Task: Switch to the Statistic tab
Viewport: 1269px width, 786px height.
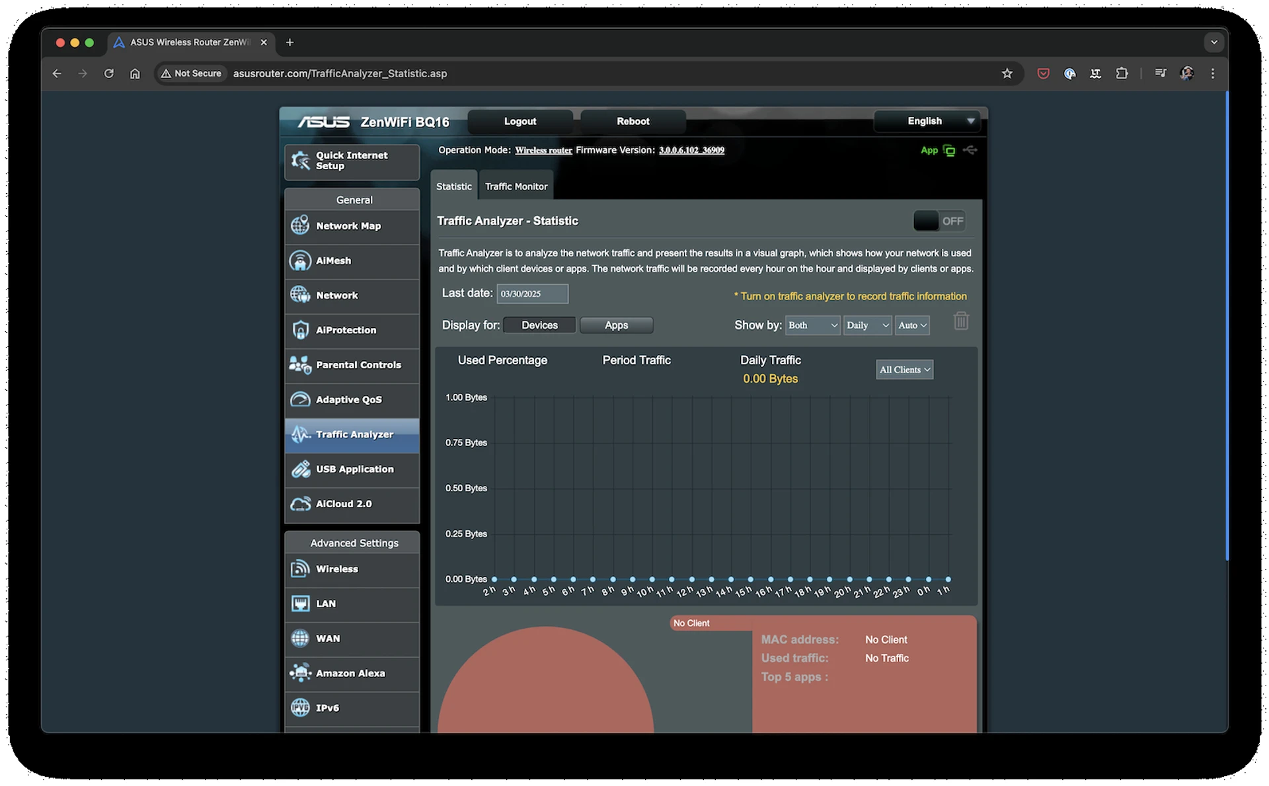Action: point(454,186)
